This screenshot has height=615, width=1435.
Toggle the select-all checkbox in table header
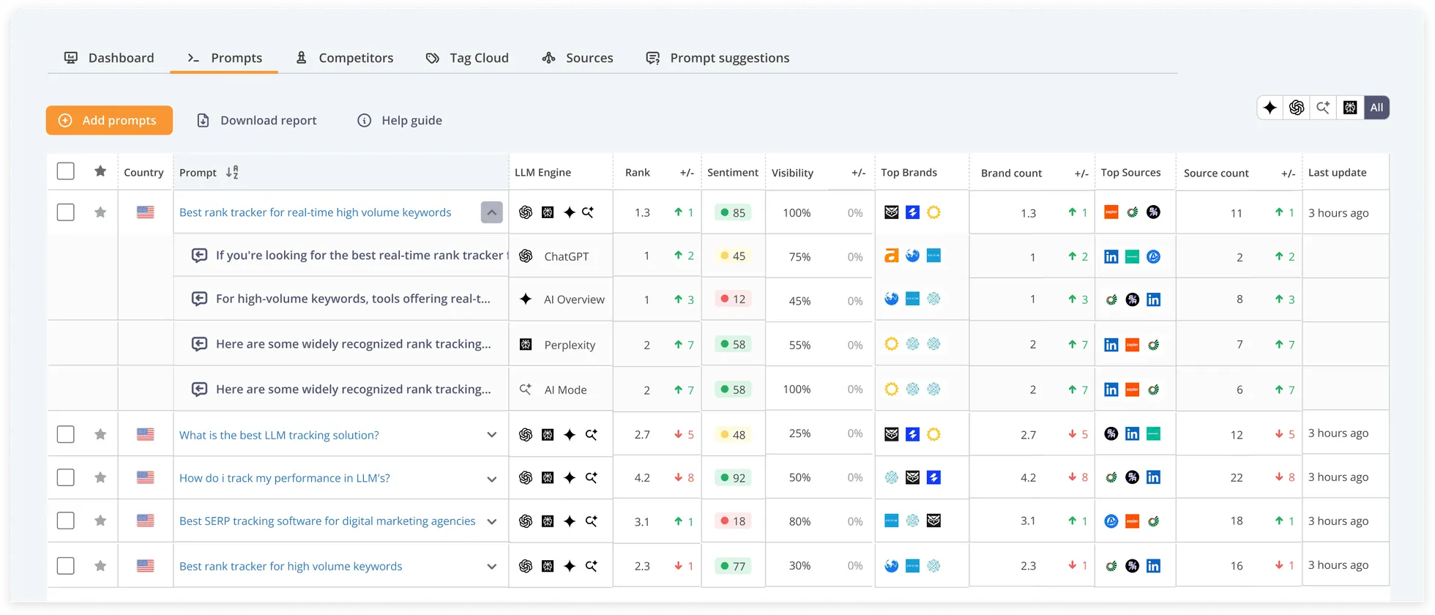click(66, 171)
